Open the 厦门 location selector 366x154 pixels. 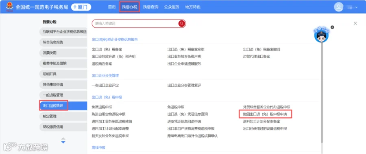coord(81,7)
